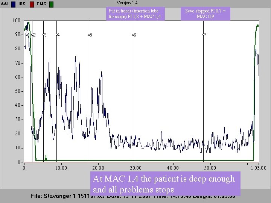Select event marker 6 on the chart
This screenshot has height=203, width=271.
[x=134, y=35]
